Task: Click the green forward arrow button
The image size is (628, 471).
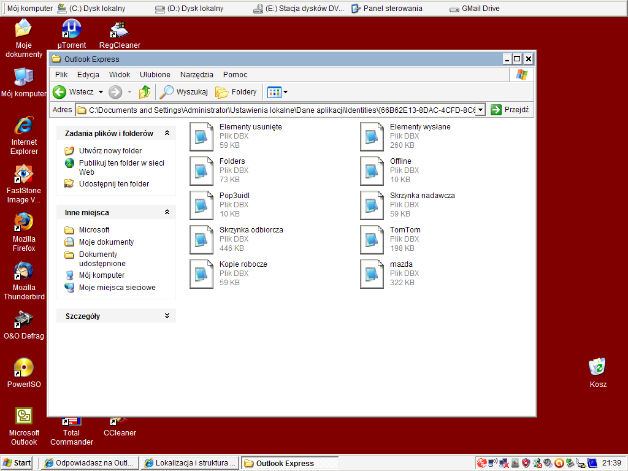Action: click(x=115, y=92)
